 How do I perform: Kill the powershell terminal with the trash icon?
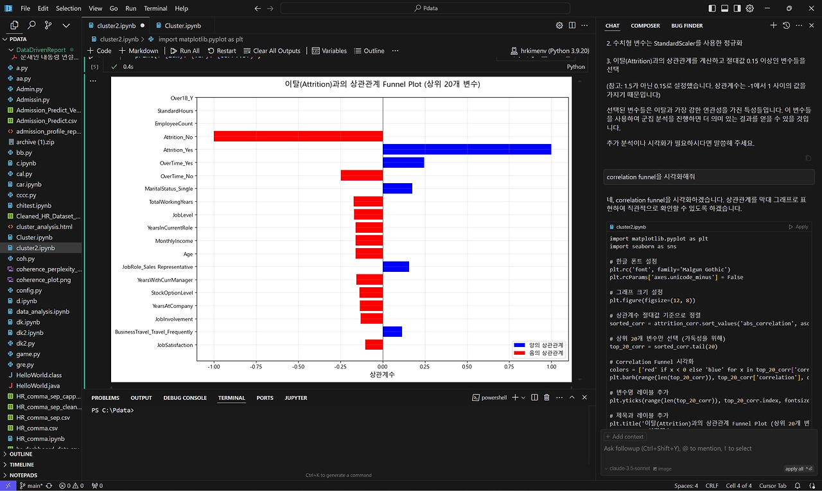click(x=547, y=398)
